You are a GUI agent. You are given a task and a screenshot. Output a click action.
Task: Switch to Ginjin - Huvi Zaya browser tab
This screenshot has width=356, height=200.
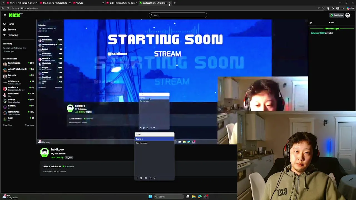pyautogui.click(x=122, y=3)
